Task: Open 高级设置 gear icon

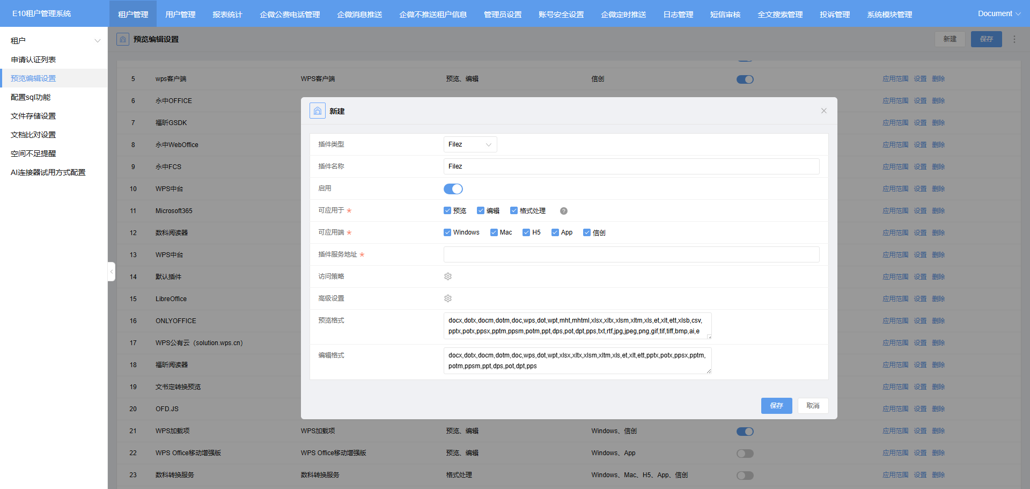Action: tap(448, 298)
